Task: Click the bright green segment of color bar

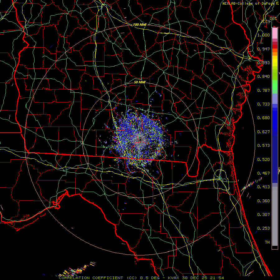Action: 275,85
